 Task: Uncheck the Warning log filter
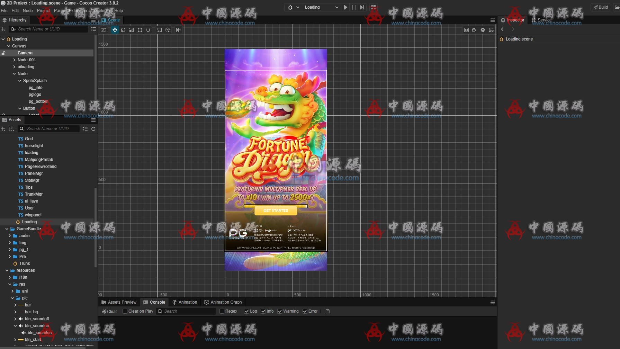point(280,311)
